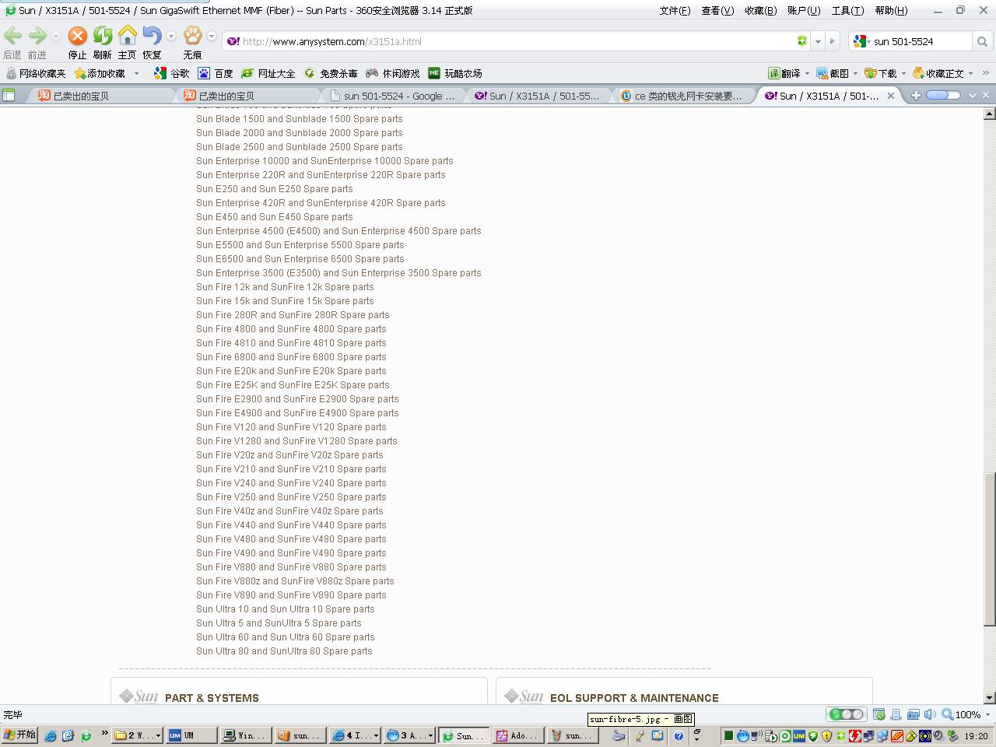Open 'Sun Fire V20z and SunFire V20z' link

[x=289, y=455]
